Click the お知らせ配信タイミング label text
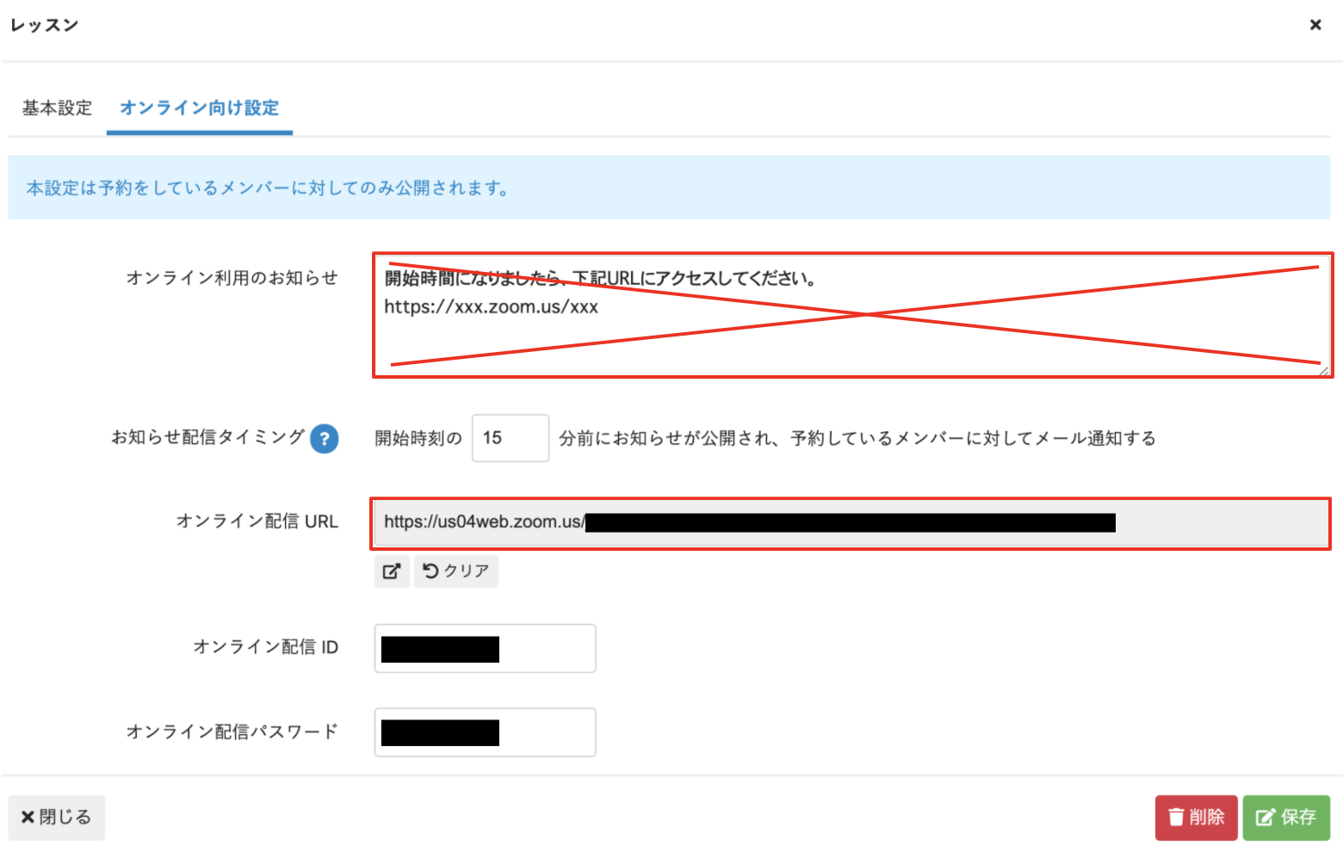This screenshot has width=1343, height=852. pyautogui.click(x=207, y=437)
